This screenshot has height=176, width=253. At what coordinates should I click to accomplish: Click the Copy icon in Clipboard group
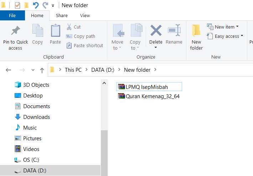(38, 30)
